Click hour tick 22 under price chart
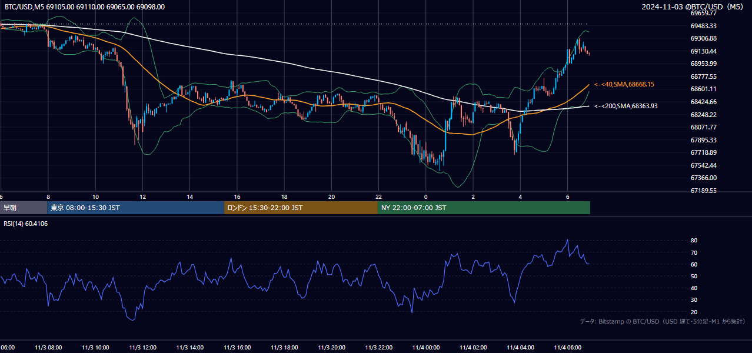This screenshot has width=752, height=353. tap(378, 197)
